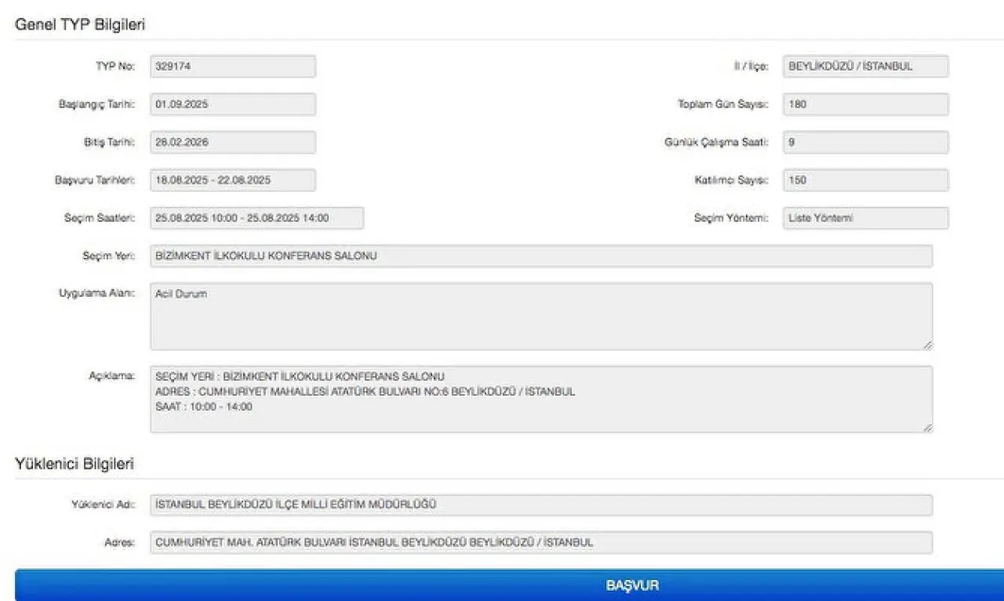Click the Bitiş Tarihi date field
The width and height of the screenshot is (1004, 601).
tap(232, 143)
